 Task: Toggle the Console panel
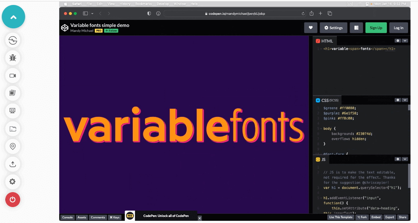67,217
